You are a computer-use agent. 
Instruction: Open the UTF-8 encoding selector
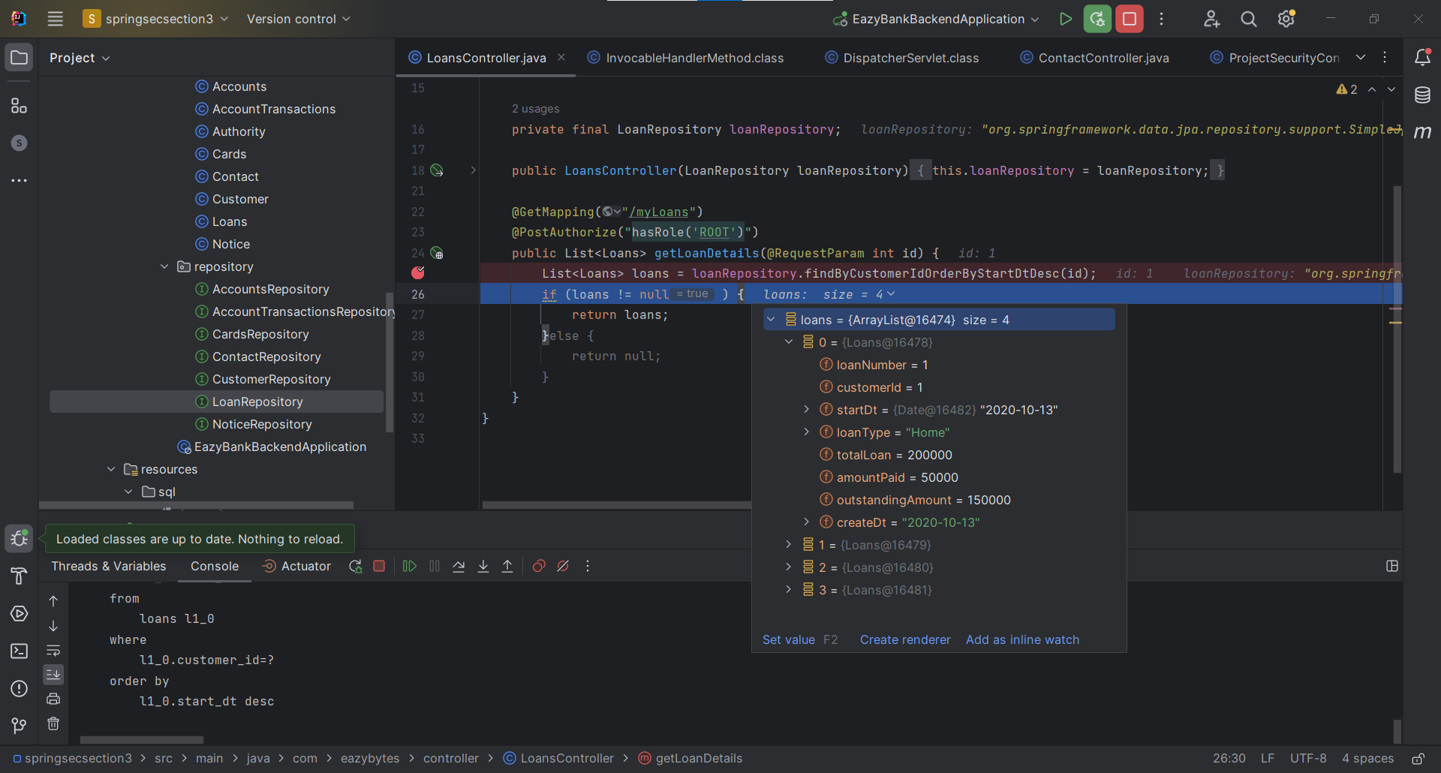tap(1308, 759)
